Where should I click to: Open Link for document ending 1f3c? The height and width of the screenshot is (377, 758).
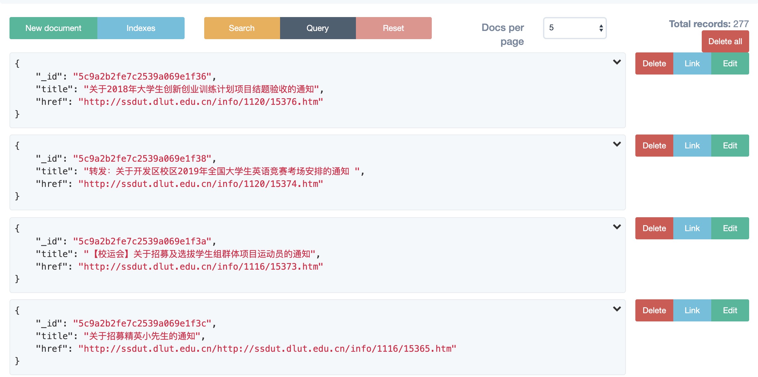692,310
